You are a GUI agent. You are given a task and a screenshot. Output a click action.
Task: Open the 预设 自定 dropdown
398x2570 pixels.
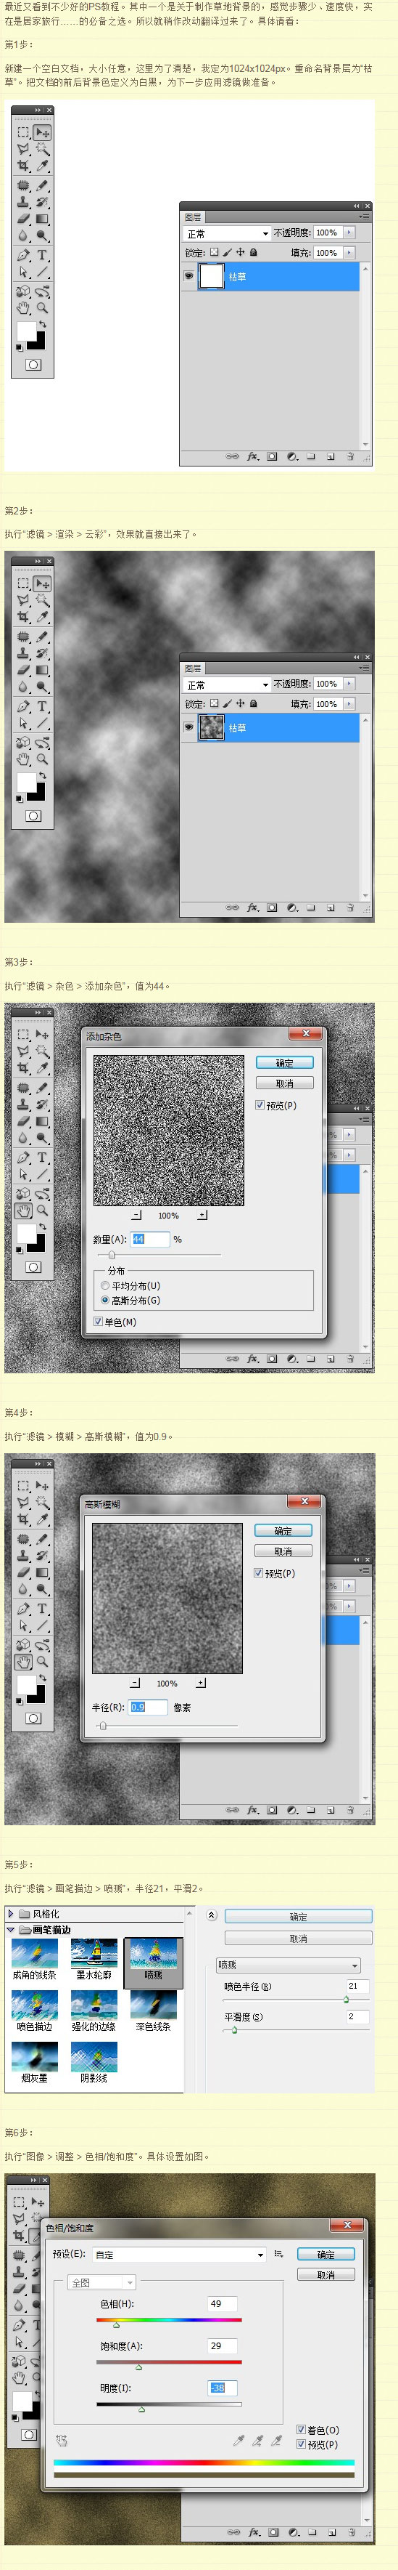[180, 2254]
